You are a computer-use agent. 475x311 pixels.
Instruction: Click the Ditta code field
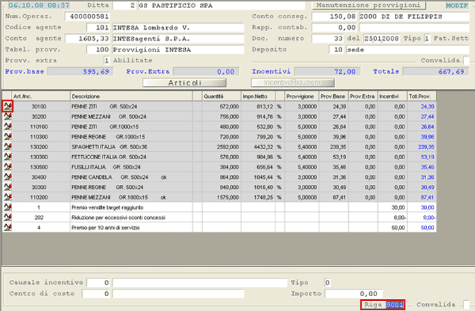coord(124,5)
